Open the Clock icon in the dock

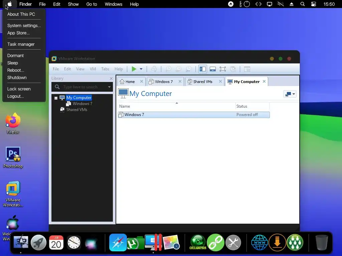(x=74, y=242)
